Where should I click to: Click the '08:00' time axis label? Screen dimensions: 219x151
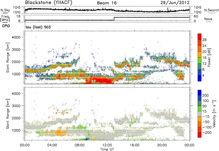(80, 145)
